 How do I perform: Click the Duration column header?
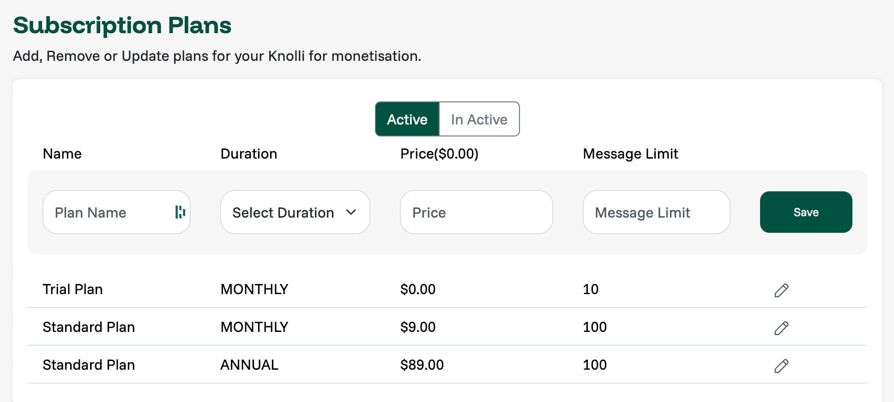tap(248, 154)
